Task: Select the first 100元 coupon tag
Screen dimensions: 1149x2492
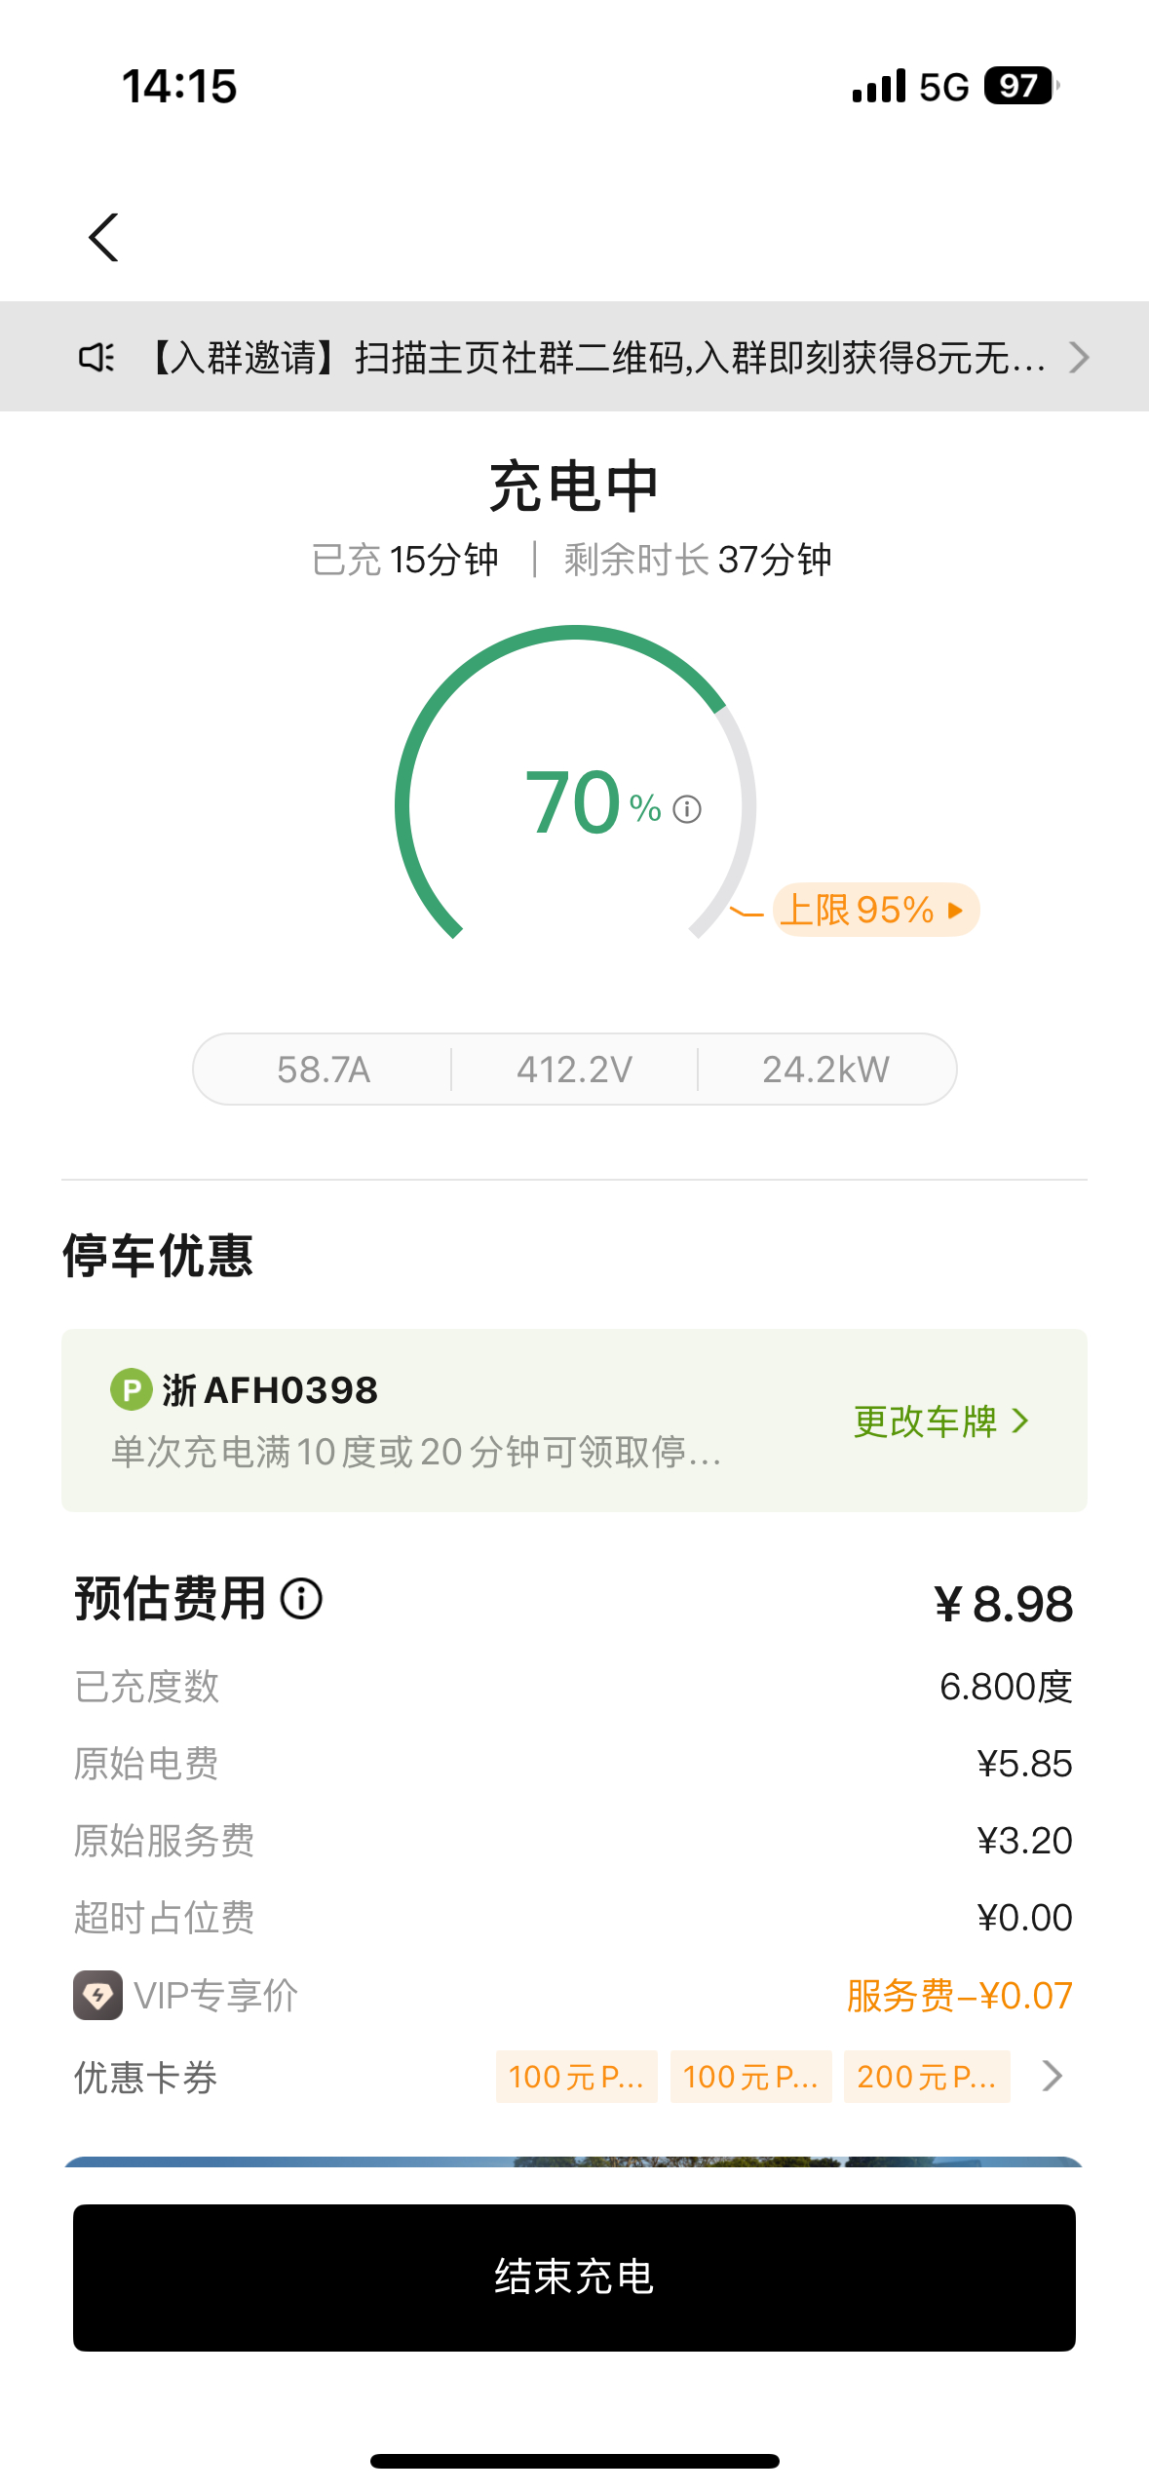Action: pyautogui.click(x=577, y=2077)
